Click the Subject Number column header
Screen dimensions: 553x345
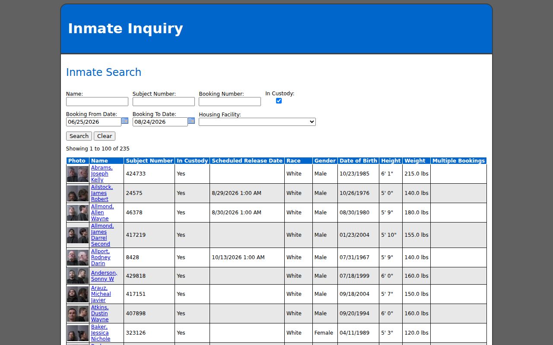tap(149, 161)
